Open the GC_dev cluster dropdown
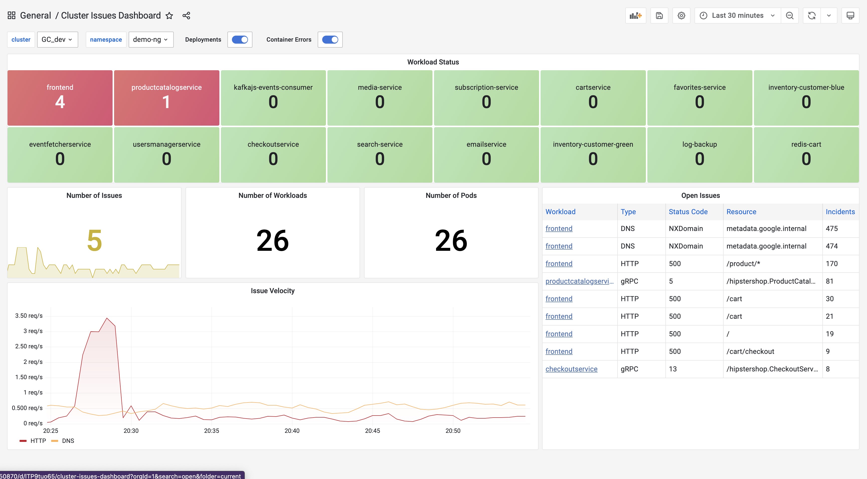Viewport: 867px width, 479px height. click(57, 40)
